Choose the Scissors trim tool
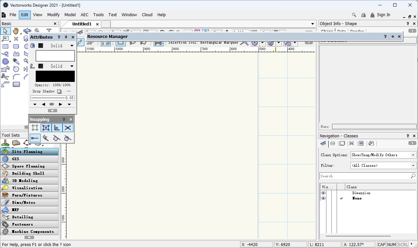The image size is (418, 248). [5, 77]
